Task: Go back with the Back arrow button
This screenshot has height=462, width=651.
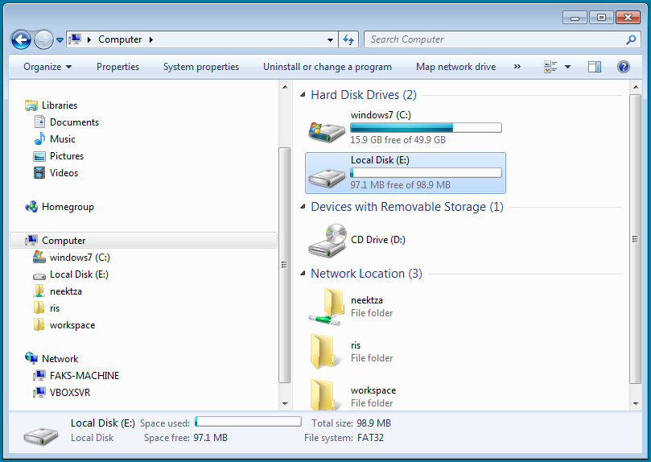Action: (21, 40)
